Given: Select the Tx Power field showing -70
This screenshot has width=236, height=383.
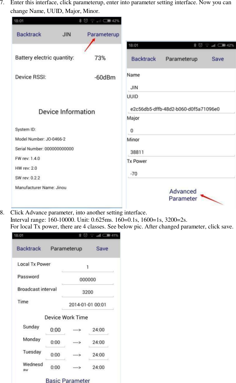Looking at the screenshot, I should (181, 174).
